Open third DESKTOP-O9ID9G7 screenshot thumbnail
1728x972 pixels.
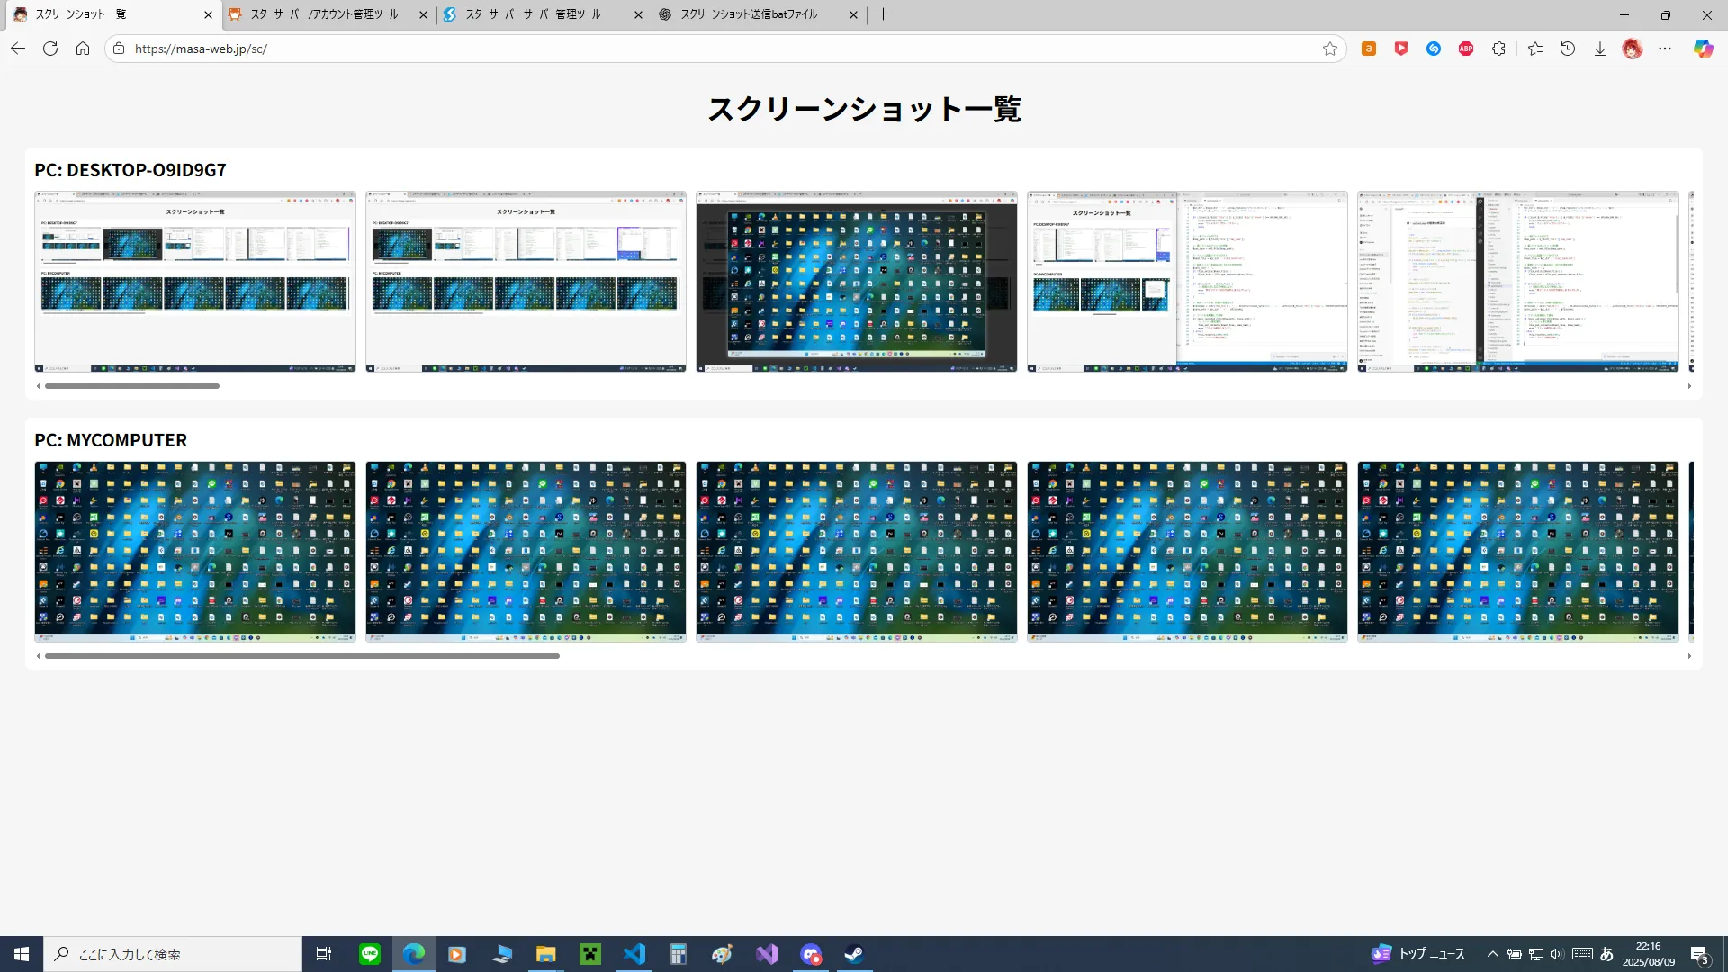point(856,281)
